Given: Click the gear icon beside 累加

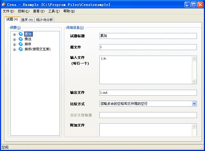Looking at the screenshot, I should pyautogui.click(x=21, y=34).
